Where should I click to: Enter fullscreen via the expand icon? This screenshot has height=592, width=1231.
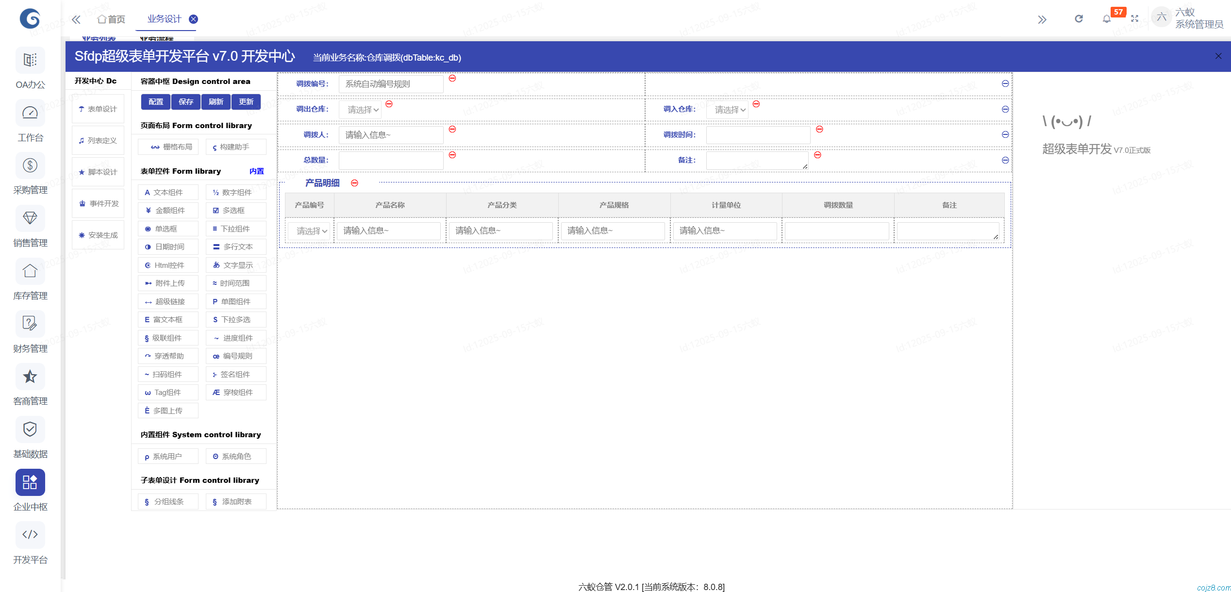point(1135,18)
